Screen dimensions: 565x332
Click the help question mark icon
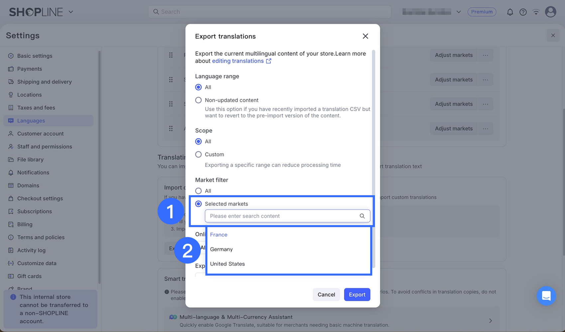click(x=523, y=12)
